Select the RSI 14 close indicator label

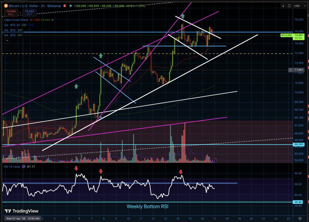pos(12,166)
